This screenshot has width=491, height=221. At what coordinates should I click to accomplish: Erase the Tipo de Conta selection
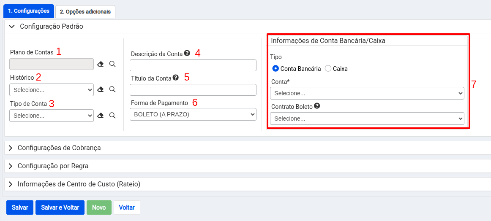coord(100,115)
